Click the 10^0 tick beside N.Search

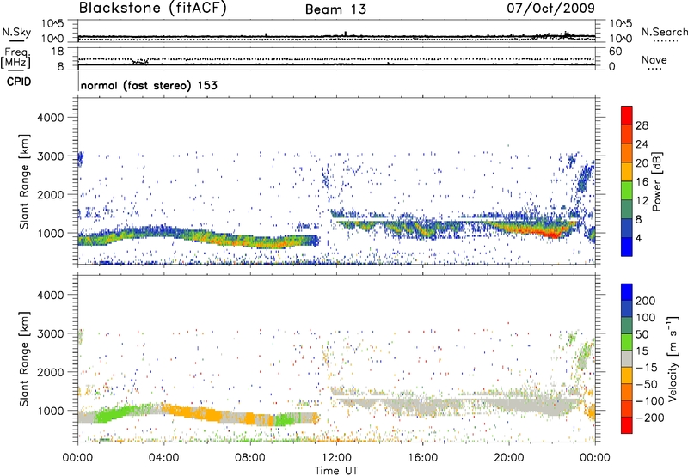click(620, 39)
